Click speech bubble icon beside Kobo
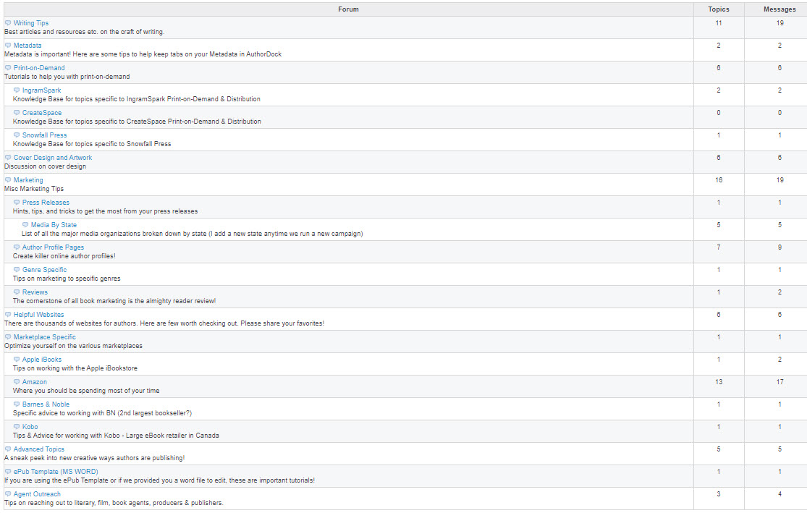This screenshot has width=807, height=513. (x=17, y=427)
